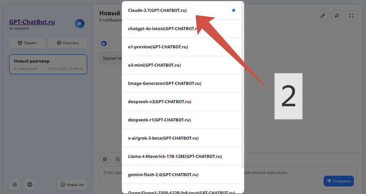
Task: Click the model list scrollbar
Action: [242, 85]
